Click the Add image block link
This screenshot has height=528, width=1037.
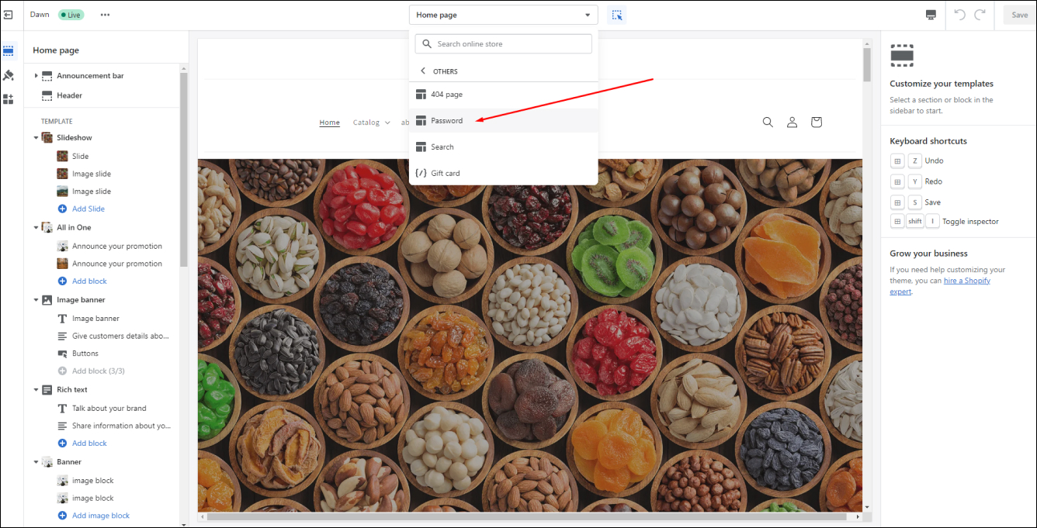[101, 516]
